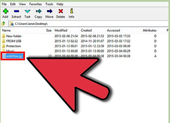Click the Copy toolbar icon
The height and width of the screenshot is (123, 170).
point(38,11)
